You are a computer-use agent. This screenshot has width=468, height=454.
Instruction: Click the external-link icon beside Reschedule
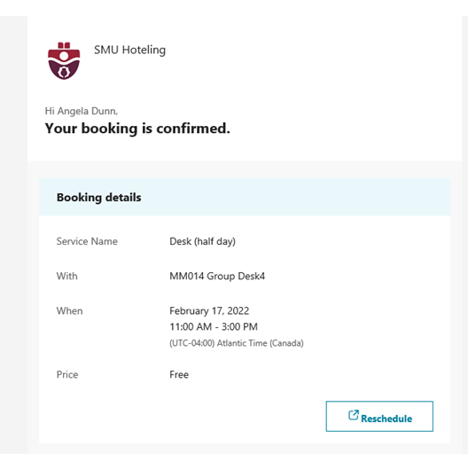[x=354, y=415]
